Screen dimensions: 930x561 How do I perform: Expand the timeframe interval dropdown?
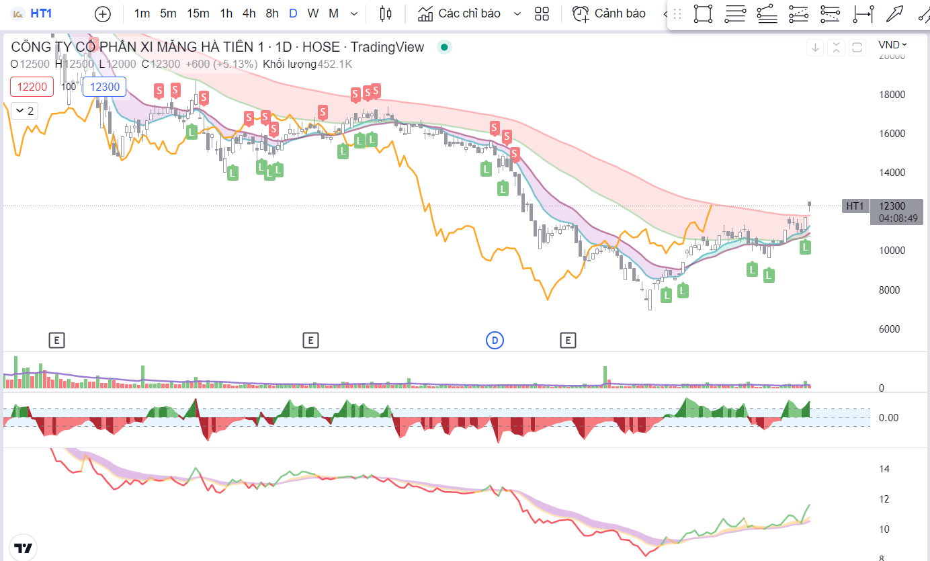[354, 13]
